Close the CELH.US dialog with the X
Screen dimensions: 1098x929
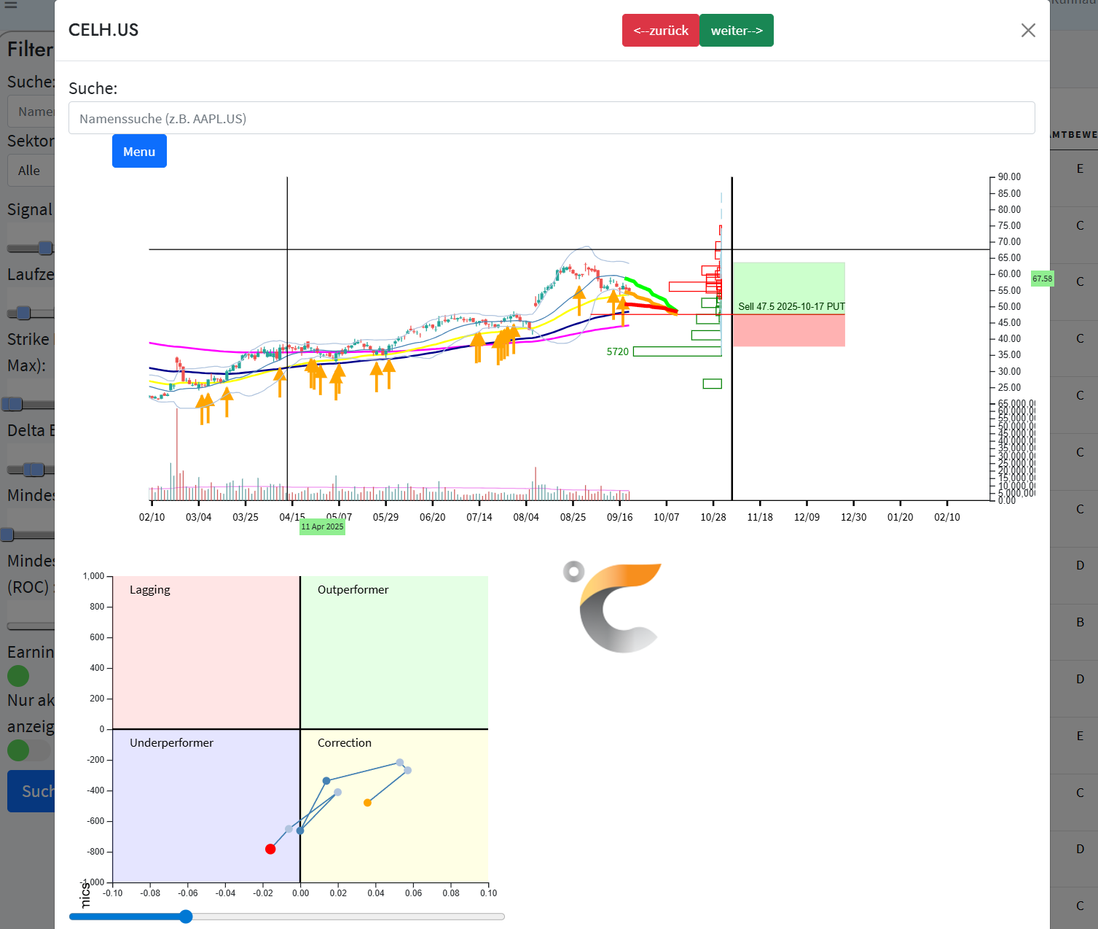tap(1028, 30)
